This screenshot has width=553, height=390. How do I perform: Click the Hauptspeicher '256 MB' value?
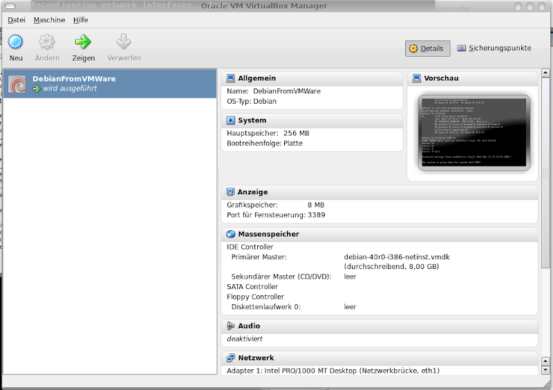(x=297, y=133)
